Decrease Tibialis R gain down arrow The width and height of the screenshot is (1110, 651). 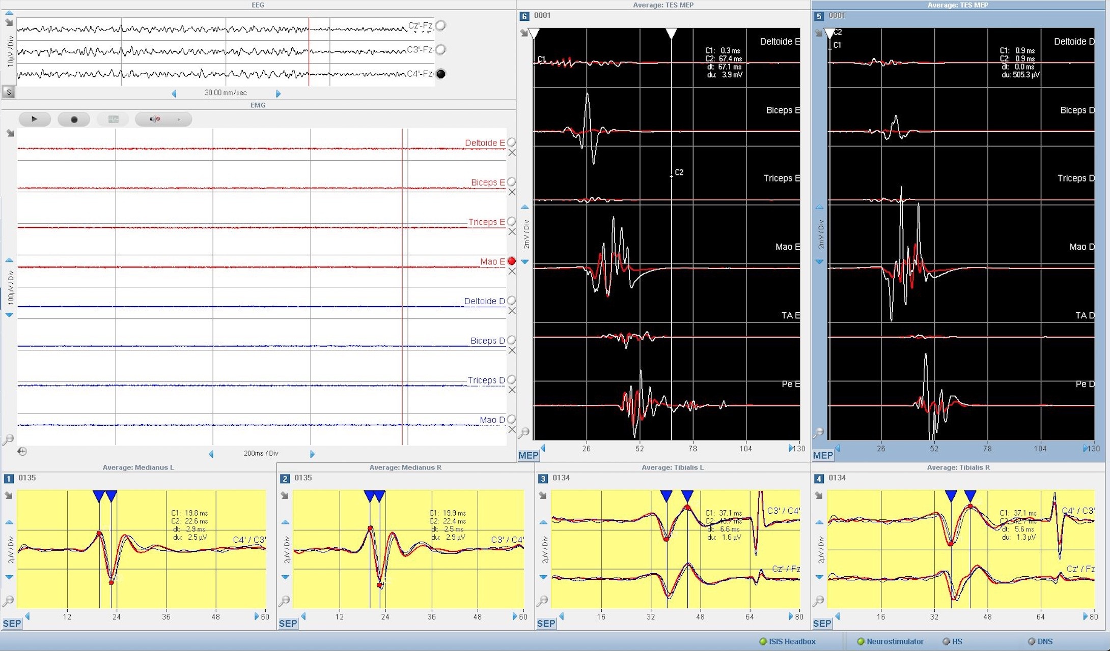[819, 577]
